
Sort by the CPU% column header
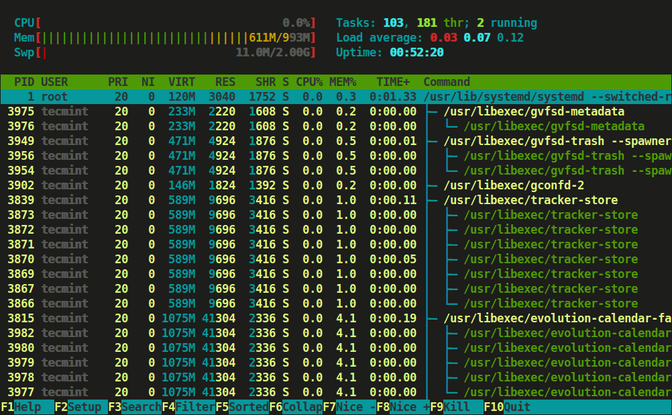coord(309,81)
